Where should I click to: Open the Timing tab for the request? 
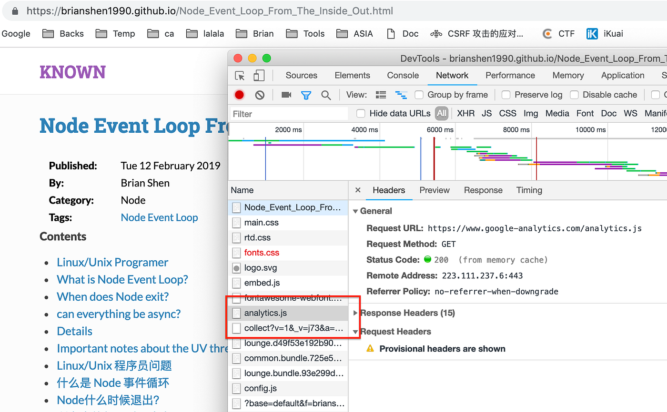529,190
